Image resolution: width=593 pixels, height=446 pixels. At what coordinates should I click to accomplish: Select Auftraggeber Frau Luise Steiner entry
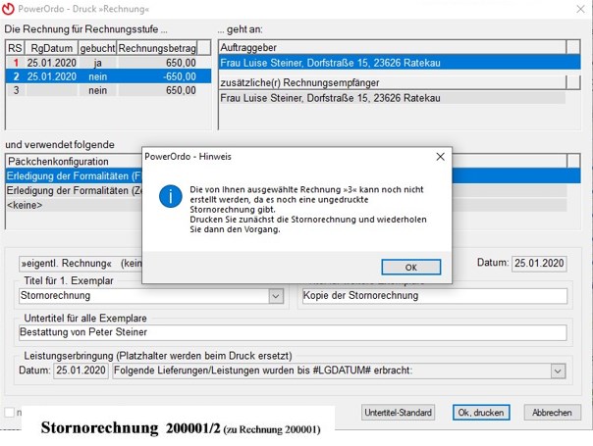tap(400, 63)
